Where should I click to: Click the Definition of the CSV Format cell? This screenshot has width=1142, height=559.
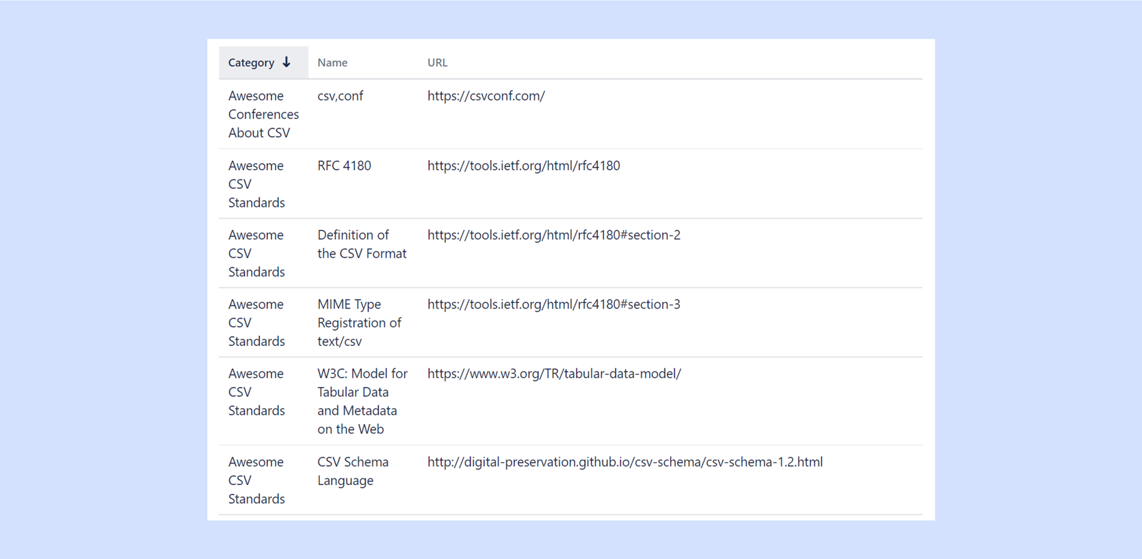361,244
